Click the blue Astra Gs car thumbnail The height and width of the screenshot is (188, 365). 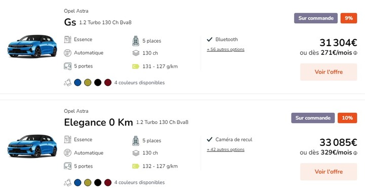[x=32, y=46]
